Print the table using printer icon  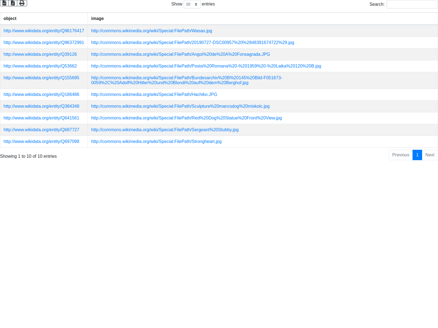coord(22,3)
